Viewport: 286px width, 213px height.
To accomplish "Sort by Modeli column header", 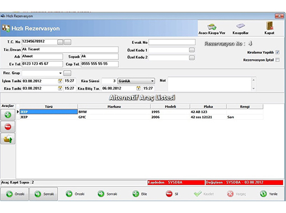I will 170,106.
